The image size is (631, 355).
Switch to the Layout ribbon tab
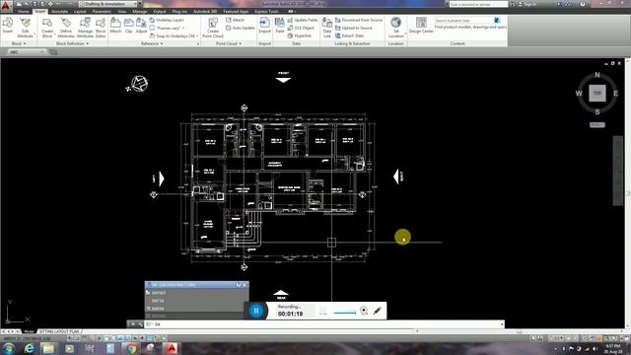(x=80, y=11)
